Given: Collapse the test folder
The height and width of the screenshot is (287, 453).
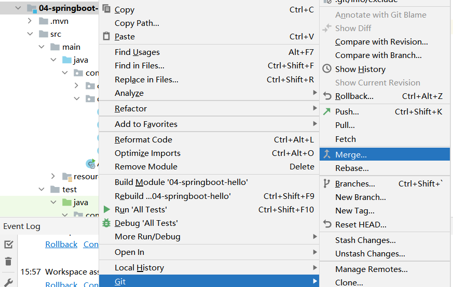Looking at the screenshot, I should pos(42,189).
